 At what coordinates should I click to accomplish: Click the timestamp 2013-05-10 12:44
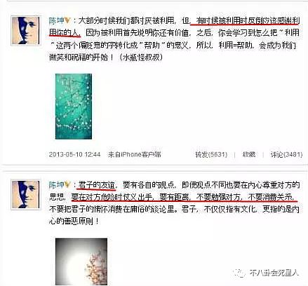tap(74, 154)
